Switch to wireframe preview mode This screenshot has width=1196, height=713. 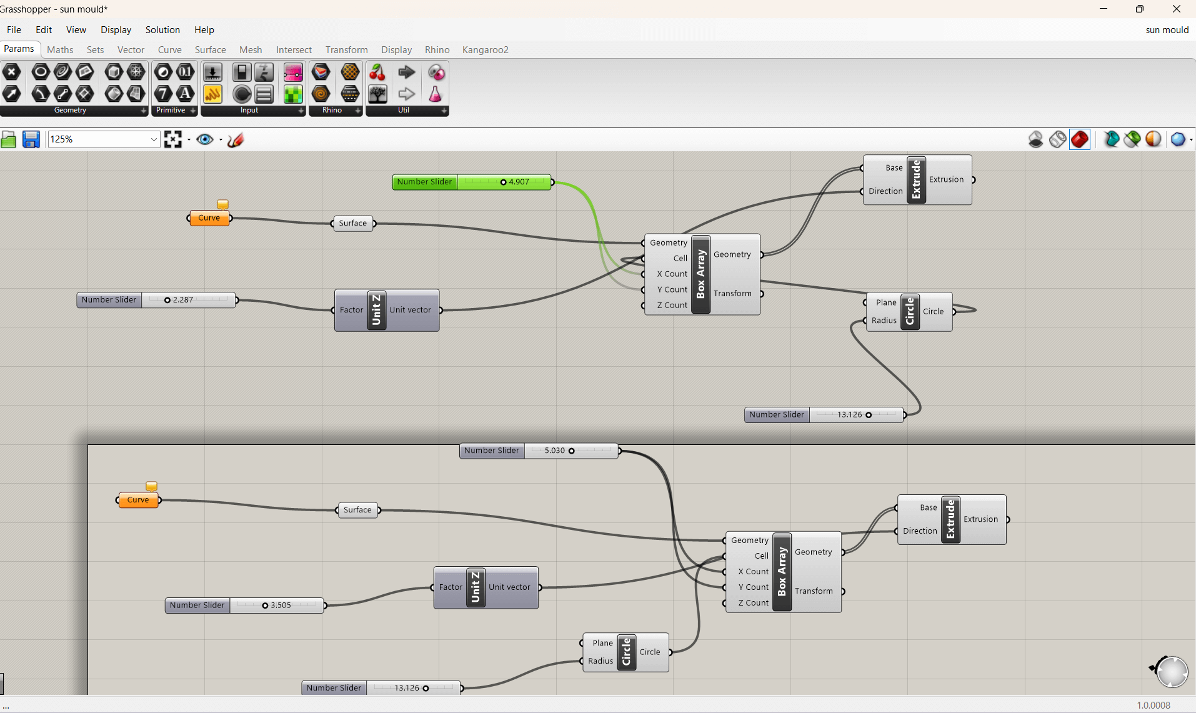(x=1057, y=139)
